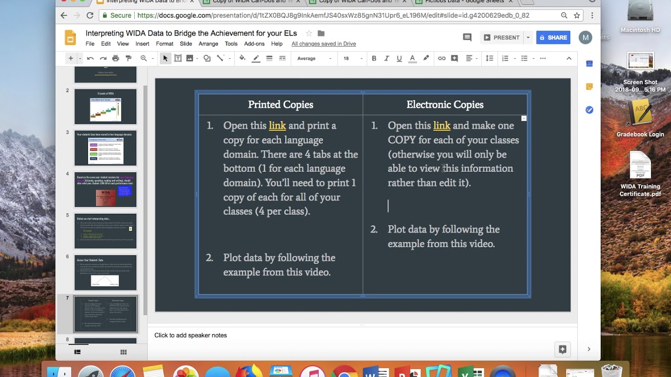The width and height of the screenshot is (671, 377).
Task: Toggle italic formatting
Action: tap(386, 58)
